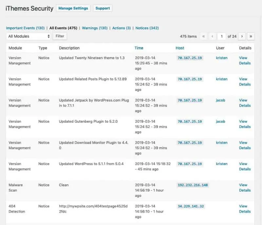The image size is (262, 225).
Task: Sort the table by Host column
Action: coord(180,48)
